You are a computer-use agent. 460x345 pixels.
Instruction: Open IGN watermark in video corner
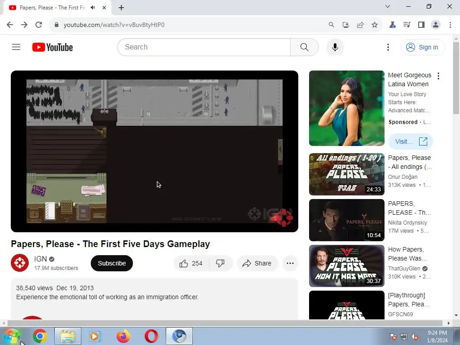point(283,218)
